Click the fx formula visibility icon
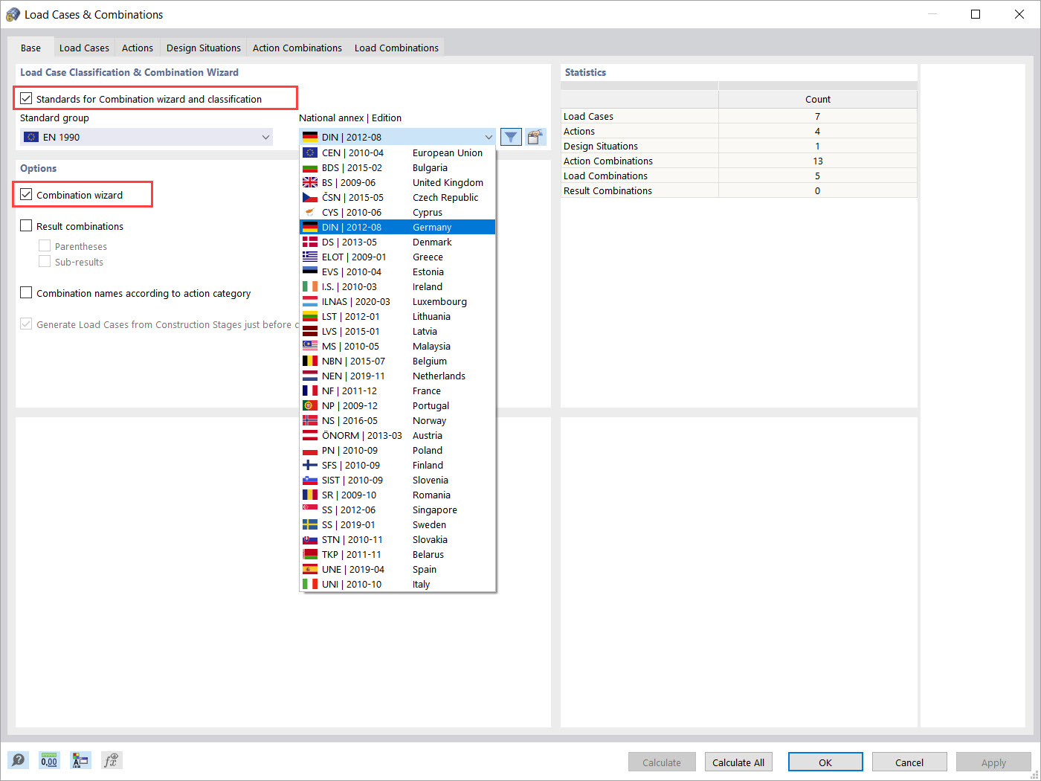The image size is (1041, 781). point(112,760)
